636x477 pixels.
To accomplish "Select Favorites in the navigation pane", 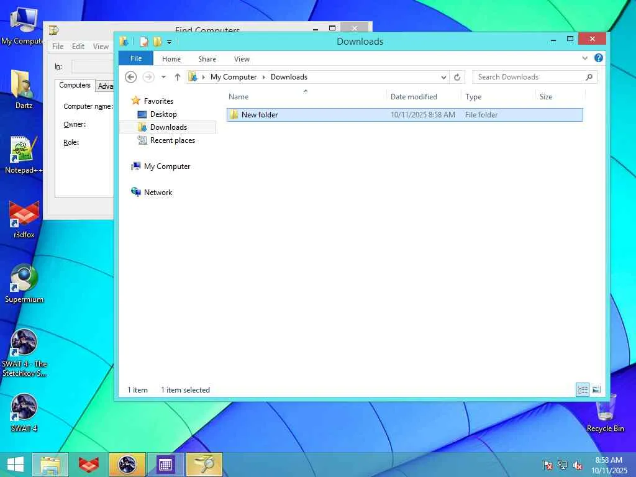I will click(158, 101).
